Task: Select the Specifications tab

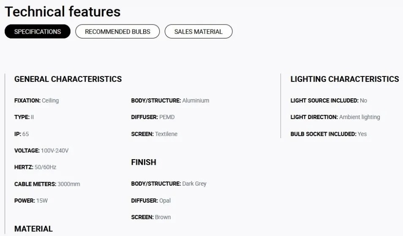Action: [38, 32]
